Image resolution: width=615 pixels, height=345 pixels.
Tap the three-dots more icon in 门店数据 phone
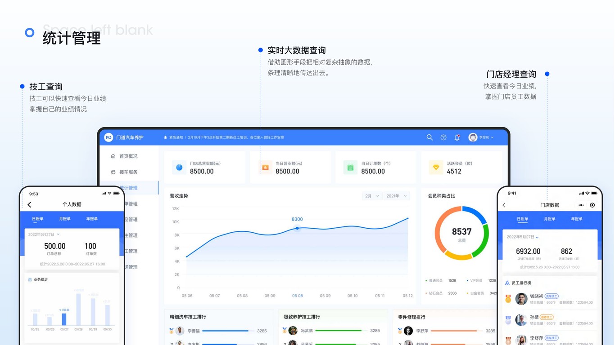click(x=581, y=205)
